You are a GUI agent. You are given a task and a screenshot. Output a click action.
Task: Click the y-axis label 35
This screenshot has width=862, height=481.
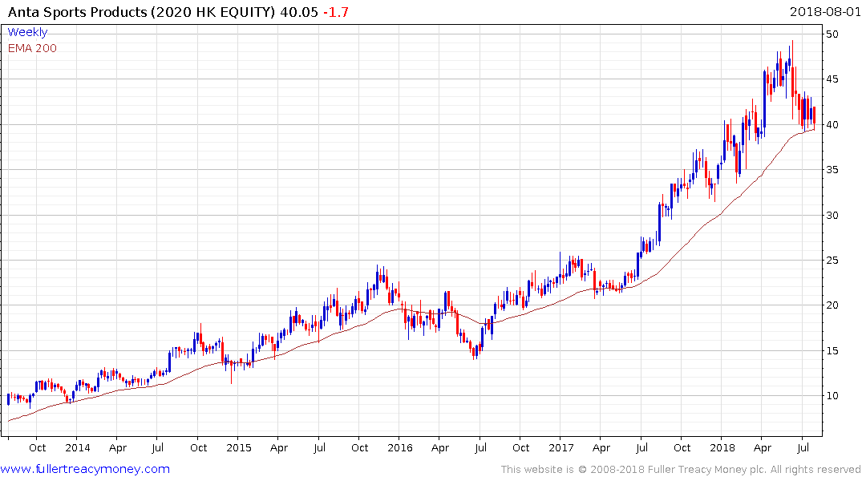pos(832,170)
